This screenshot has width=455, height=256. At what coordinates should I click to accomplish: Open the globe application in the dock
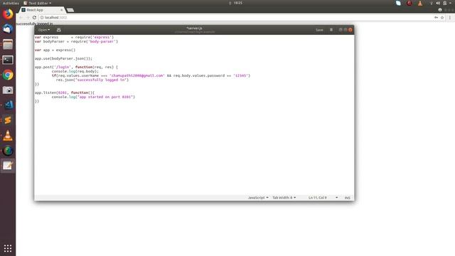pyautogui.click(x=8, y=151)
